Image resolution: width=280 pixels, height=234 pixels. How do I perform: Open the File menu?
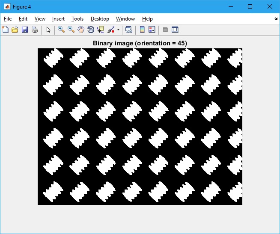[x=8, y=19]
